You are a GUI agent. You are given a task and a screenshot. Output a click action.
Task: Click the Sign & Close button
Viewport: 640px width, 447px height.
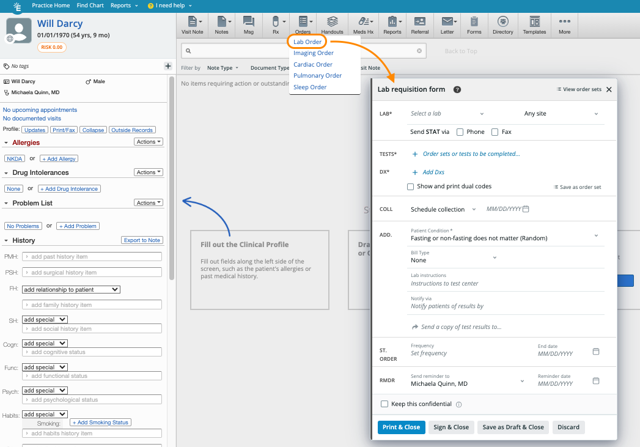451,427
